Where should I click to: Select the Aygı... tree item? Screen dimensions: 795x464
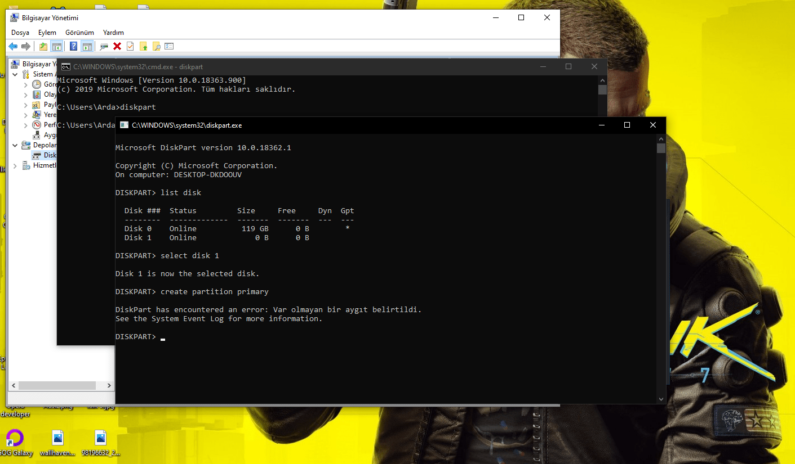[44, 135]
